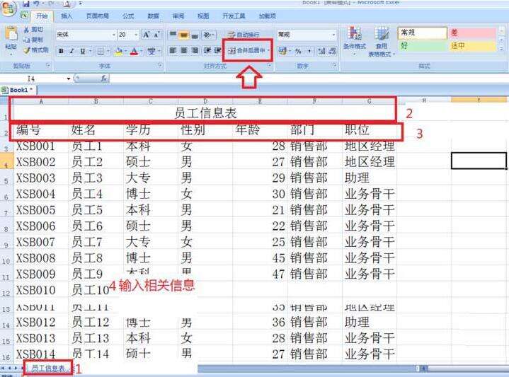Apply 好 good cell style
Viewport: 509px width, 377px height.
[x=423, y=46]
